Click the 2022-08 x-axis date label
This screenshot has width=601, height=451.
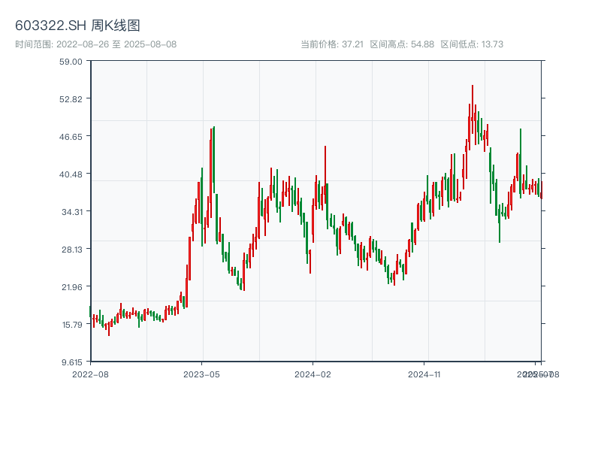click(x=90, y=374)
